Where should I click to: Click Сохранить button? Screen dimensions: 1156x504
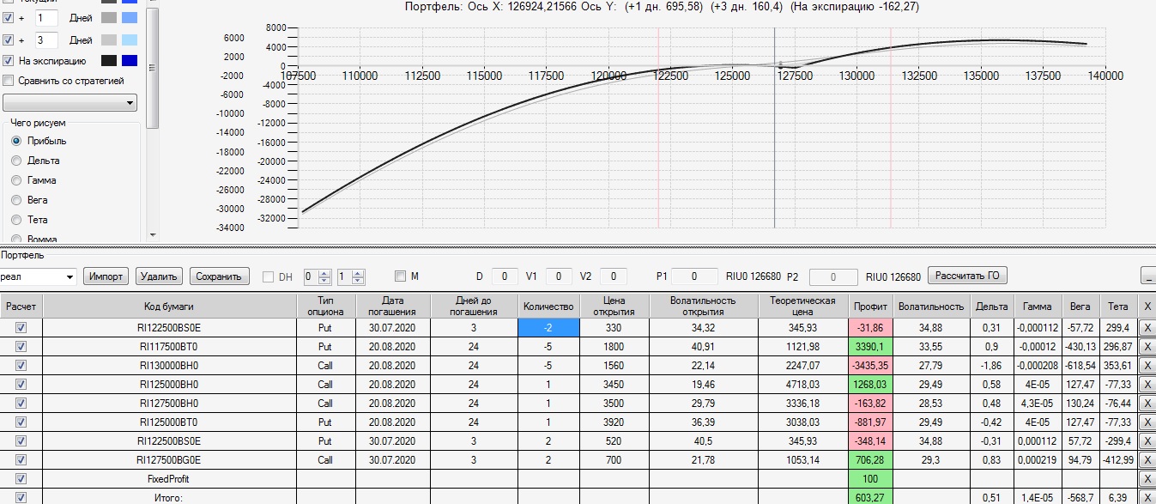(x=220, y=276)
